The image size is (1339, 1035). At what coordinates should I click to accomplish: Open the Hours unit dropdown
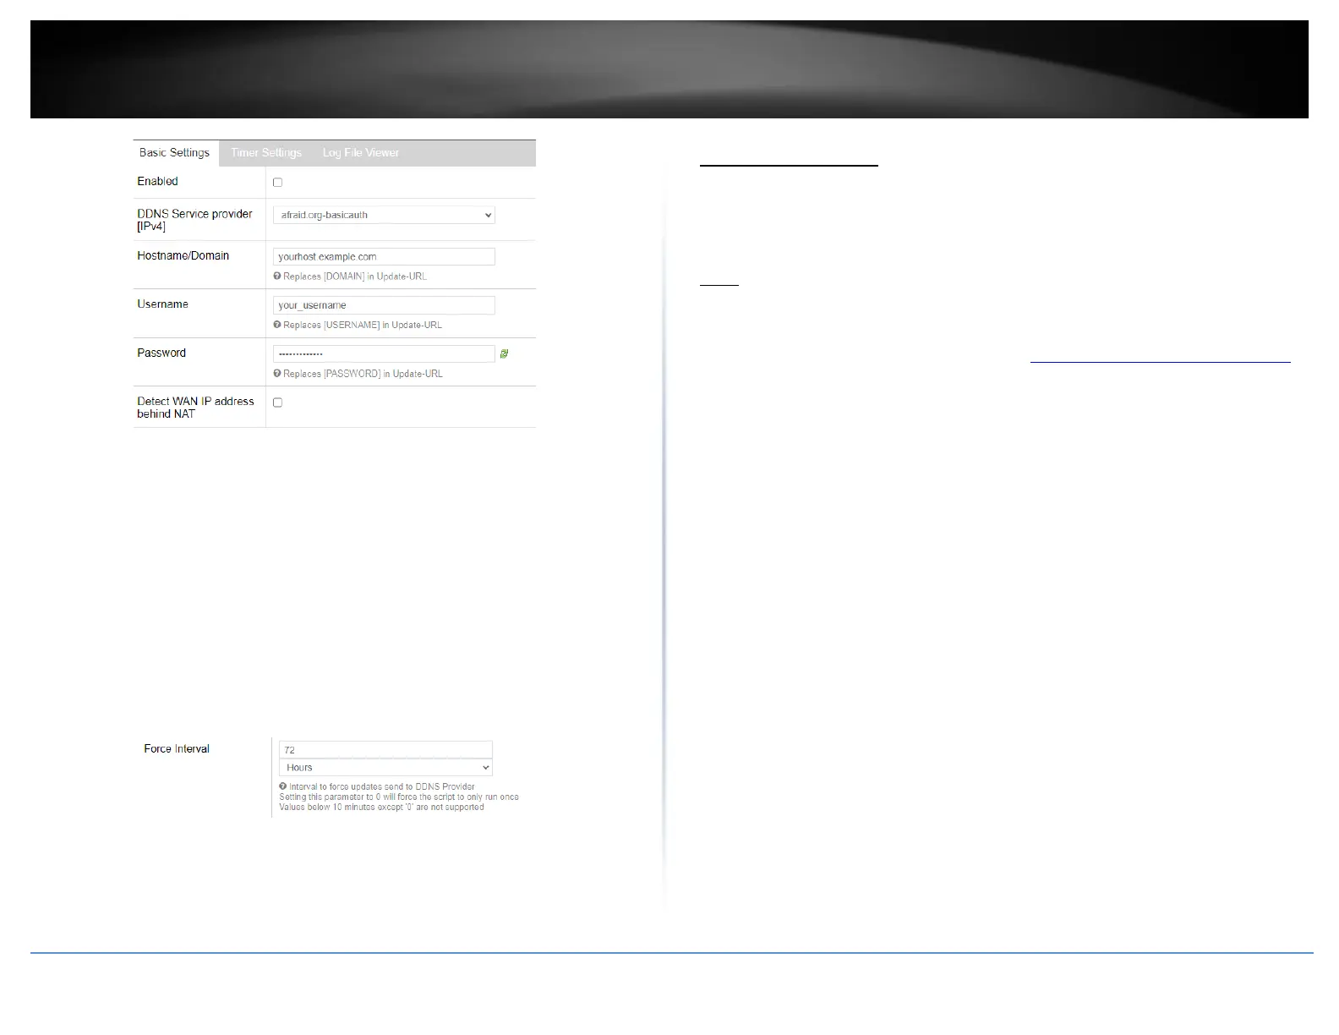click(385, 768)
